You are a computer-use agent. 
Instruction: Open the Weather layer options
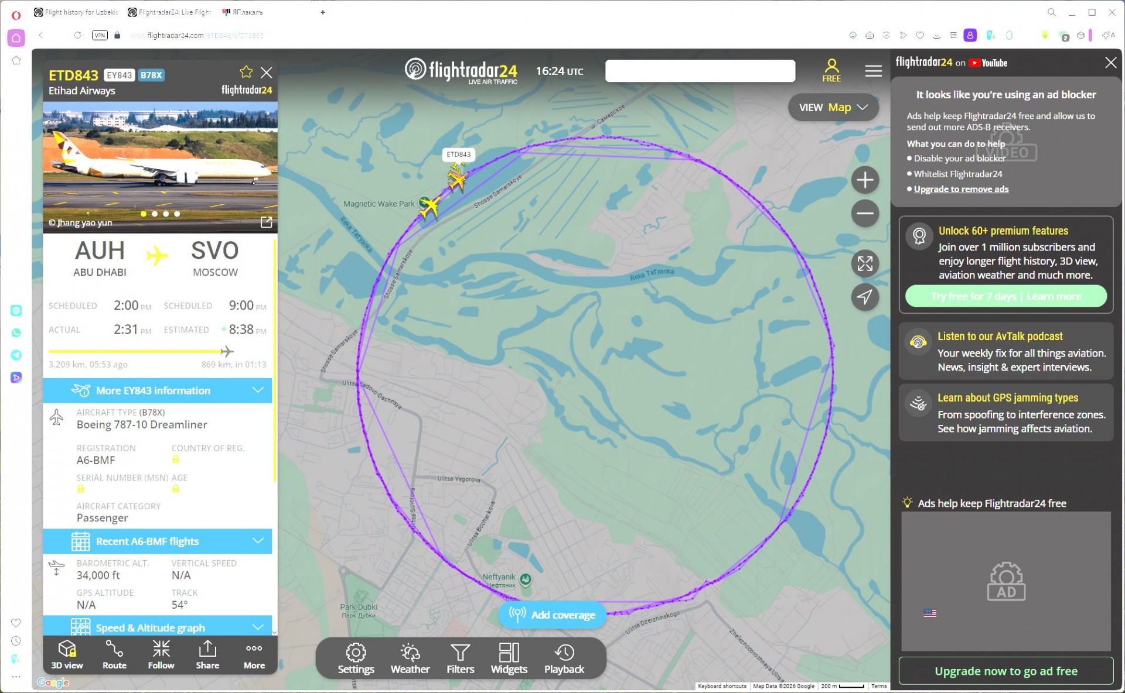(x=410, y=658)
